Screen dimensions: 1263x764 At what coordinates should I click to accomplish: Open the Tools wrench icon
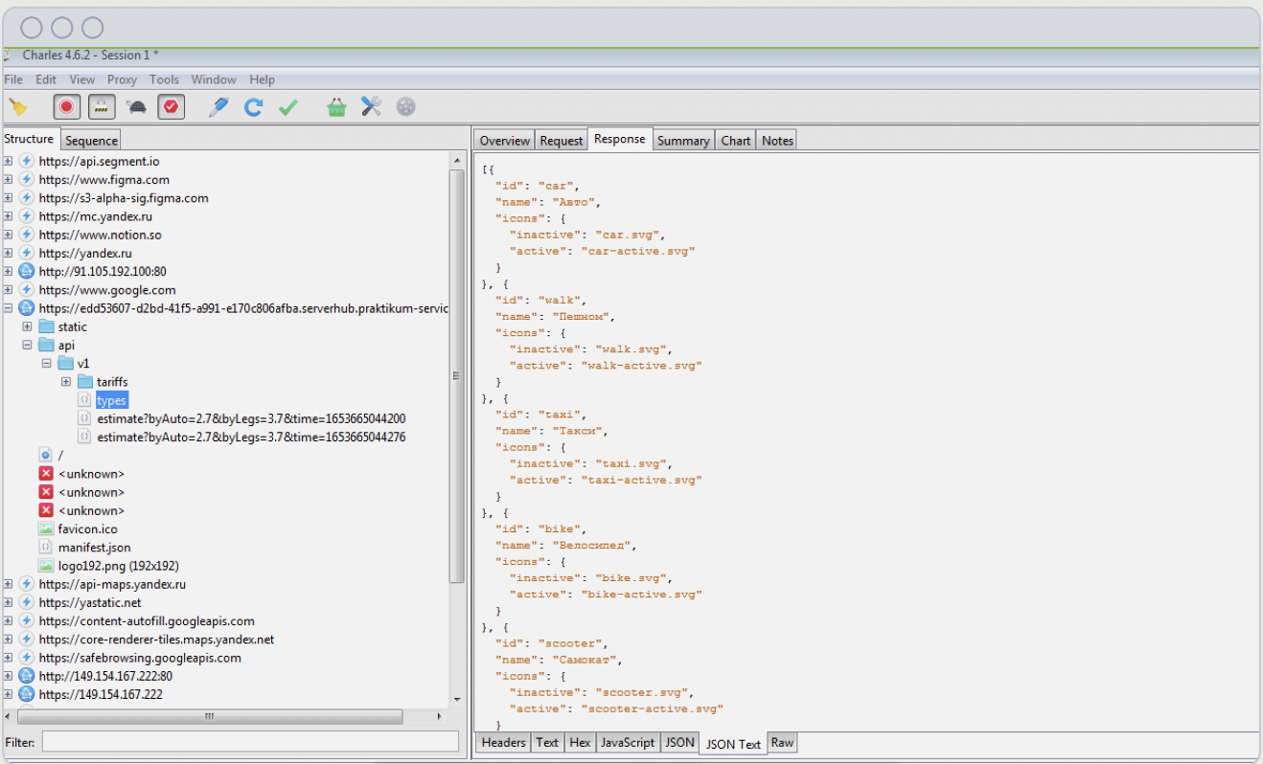[x=372, y=107]
